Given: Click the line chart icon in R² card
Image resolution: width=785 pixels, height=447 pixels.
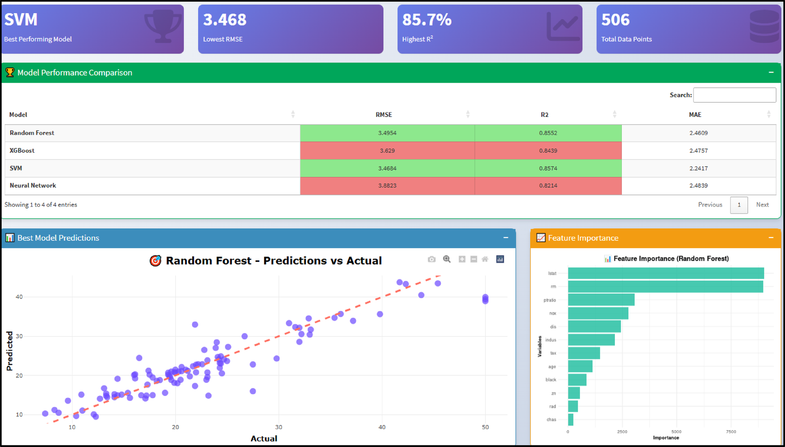Looking at the screenshot, I should pos(562,27).
